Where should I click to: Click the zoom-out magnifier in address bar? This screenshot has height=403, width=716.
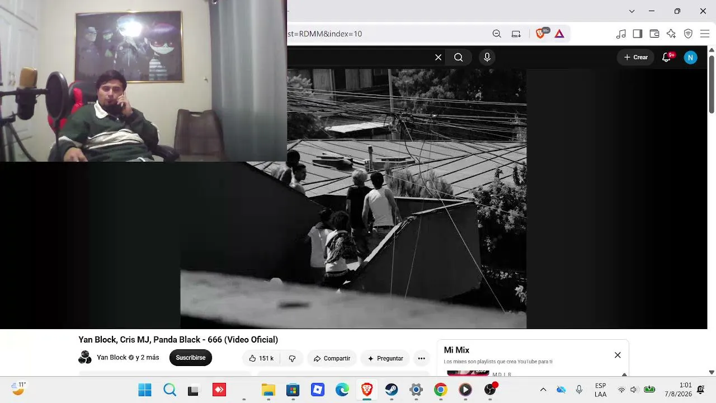(497, 34)
